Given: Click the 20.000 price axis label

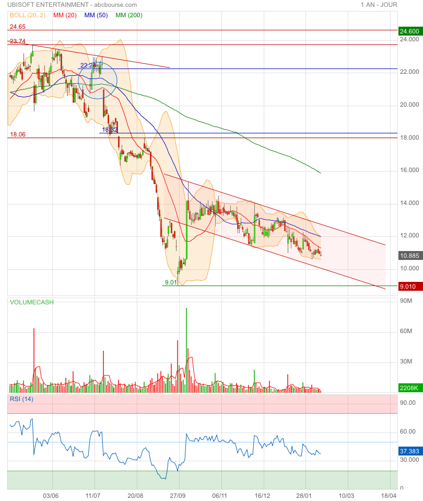Looking at the screenshot, I should (409, 105).
